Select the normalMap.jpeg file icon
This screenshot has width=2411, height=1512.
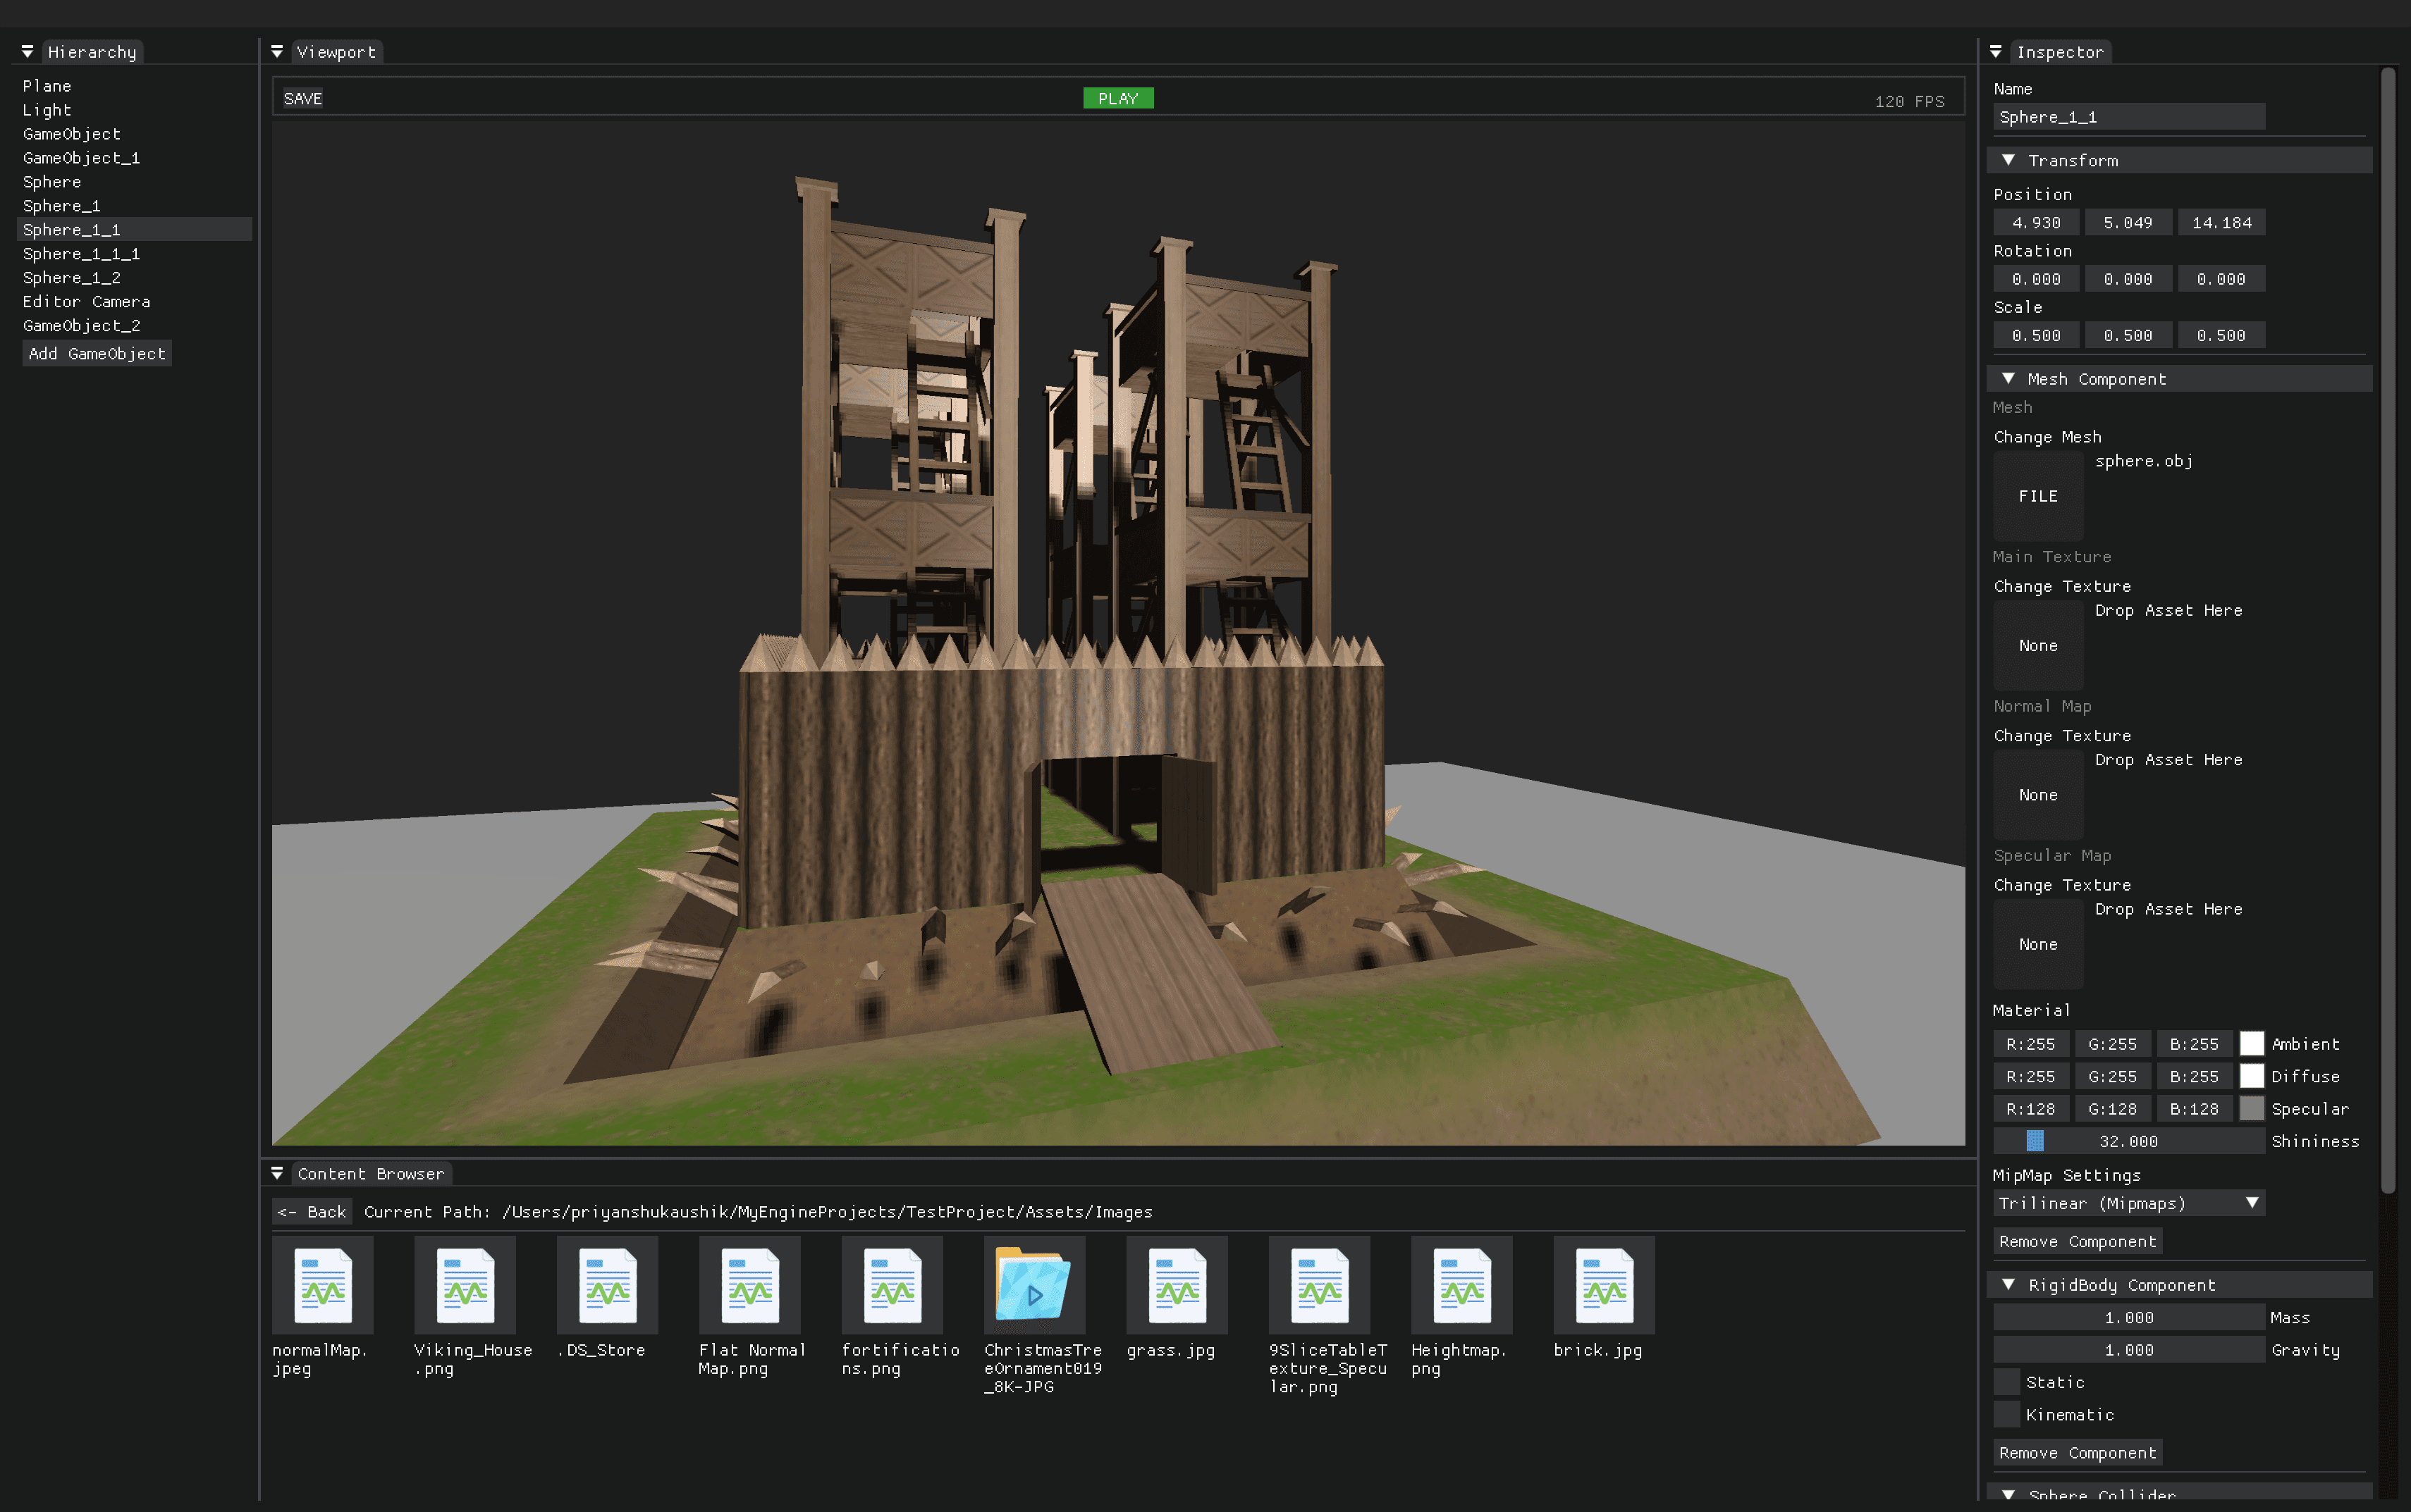[322, 1285]
